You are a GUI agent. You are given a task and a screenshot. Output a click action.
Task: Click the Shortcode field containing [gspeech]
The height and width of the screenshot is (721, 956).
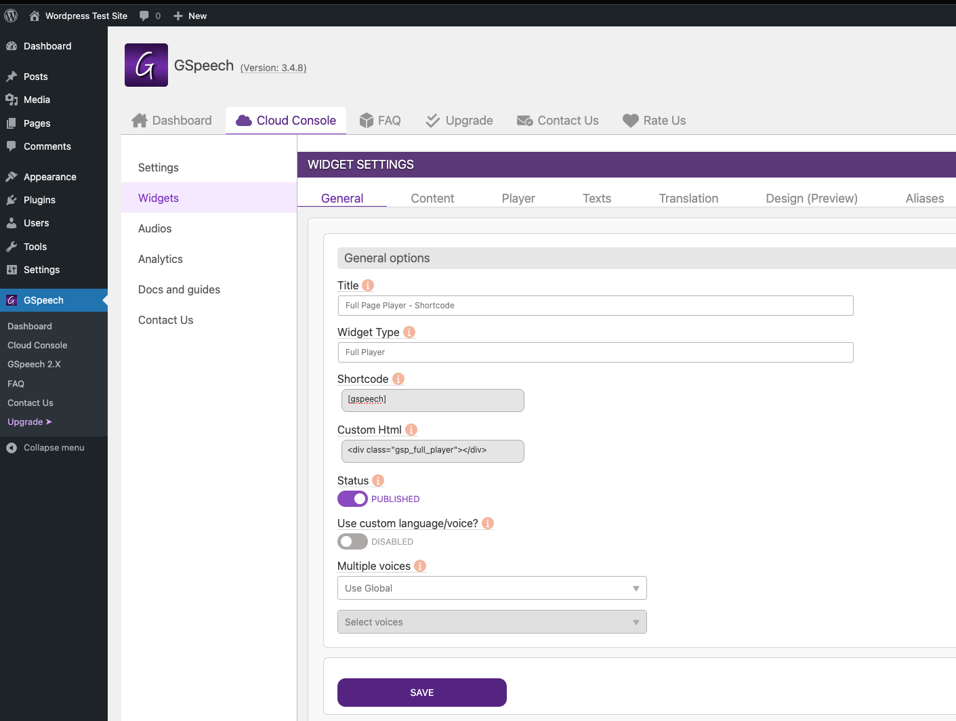point(433,400)
